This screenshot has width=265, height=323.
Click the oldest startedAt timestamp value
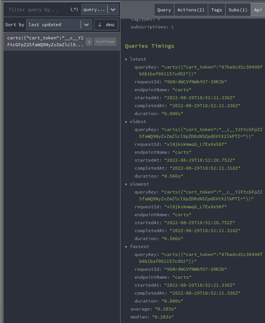click(x=200, y=160)
